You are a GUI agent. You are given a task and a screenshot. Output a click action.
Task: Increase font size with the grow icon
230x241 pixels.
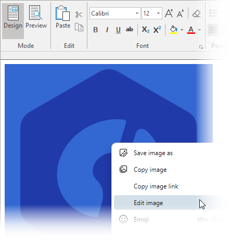point(169,14)
